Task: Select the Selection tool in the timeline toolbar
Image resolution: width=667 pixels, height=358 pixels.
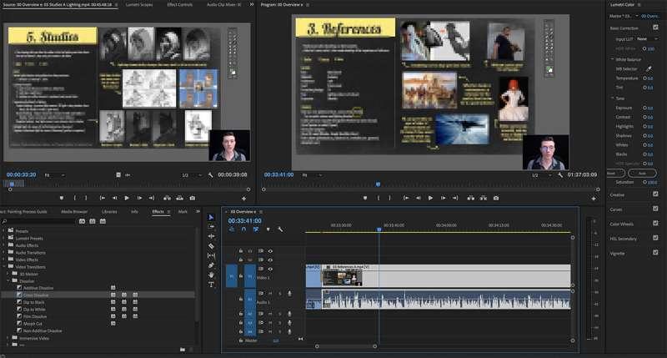Action: pos(211,217)
